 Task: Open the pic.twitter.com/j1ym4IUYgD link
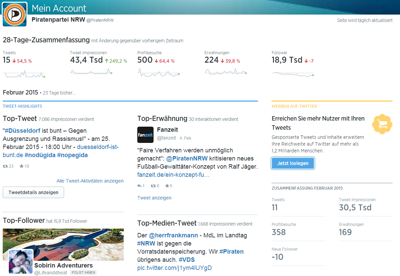pyautogui.click(x=175, y=268)
